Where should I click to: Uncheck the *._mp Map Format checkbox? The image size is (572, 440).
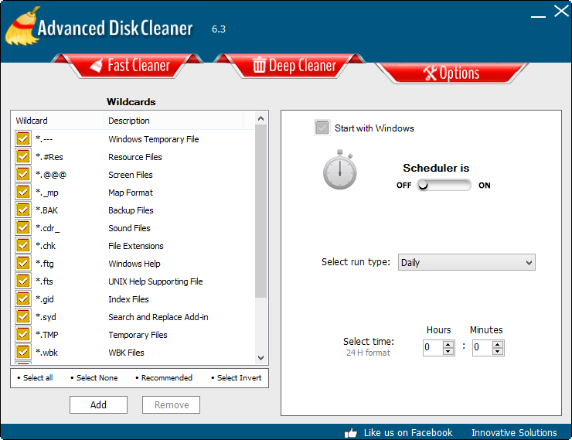click(23, 192)
